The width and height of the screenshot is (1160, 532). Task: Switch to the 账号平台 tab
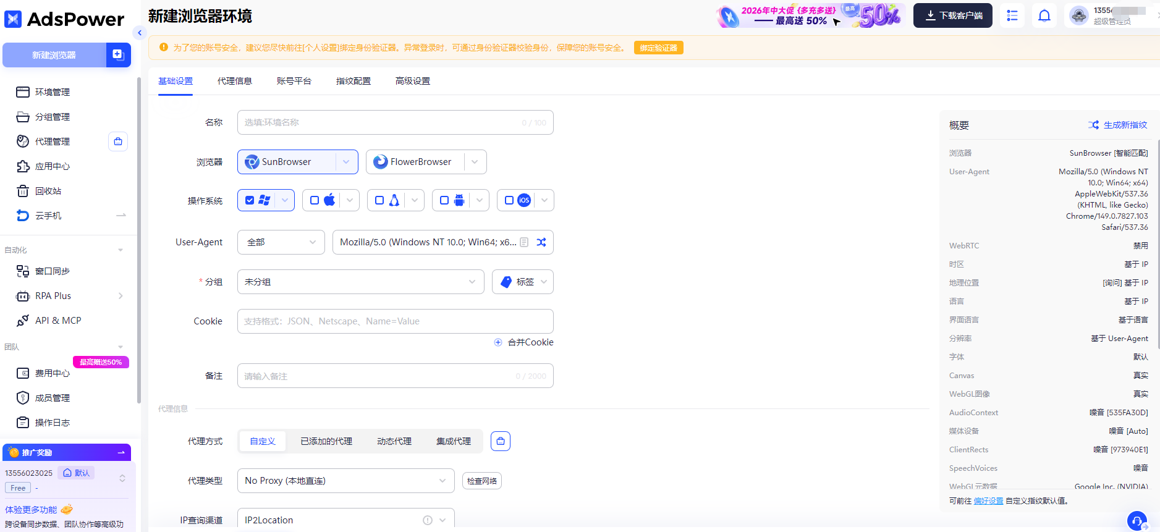coord(294,81)
